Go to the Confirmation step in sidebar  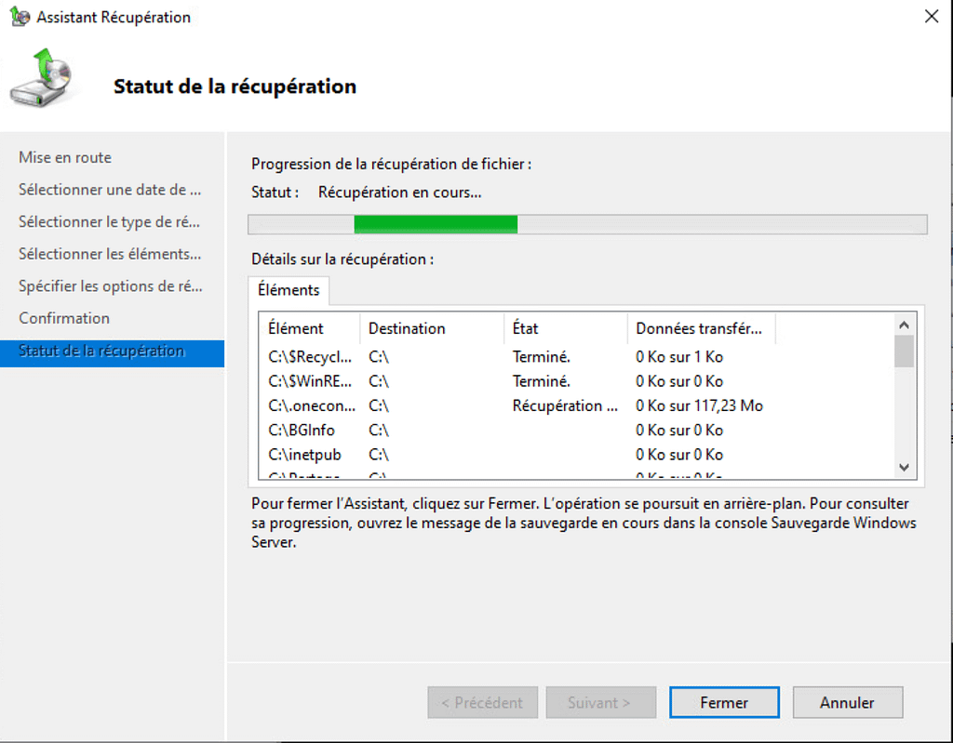(64, 318)
